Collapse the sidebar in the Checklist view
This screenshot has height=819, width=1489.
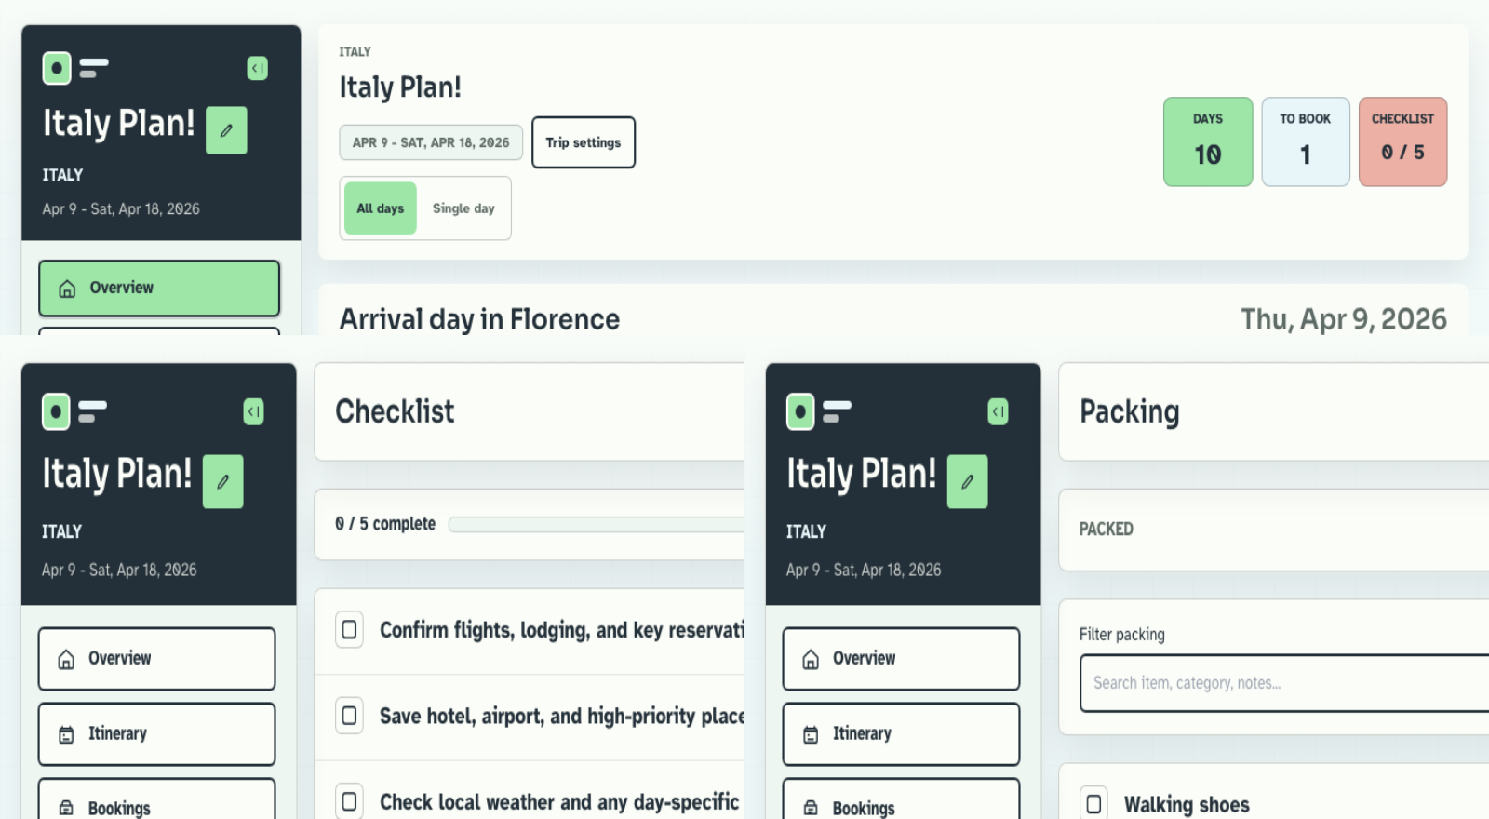[x=254, y=411]
